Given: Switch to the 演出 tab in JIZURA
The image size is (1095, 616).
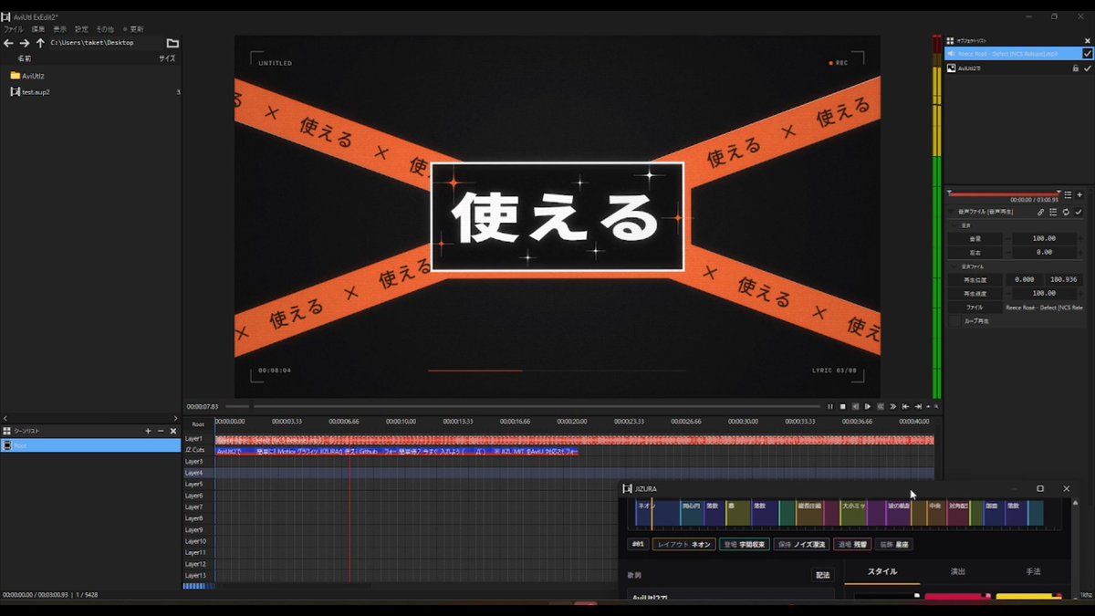Looking at the screenshot, I should point(958,572).
